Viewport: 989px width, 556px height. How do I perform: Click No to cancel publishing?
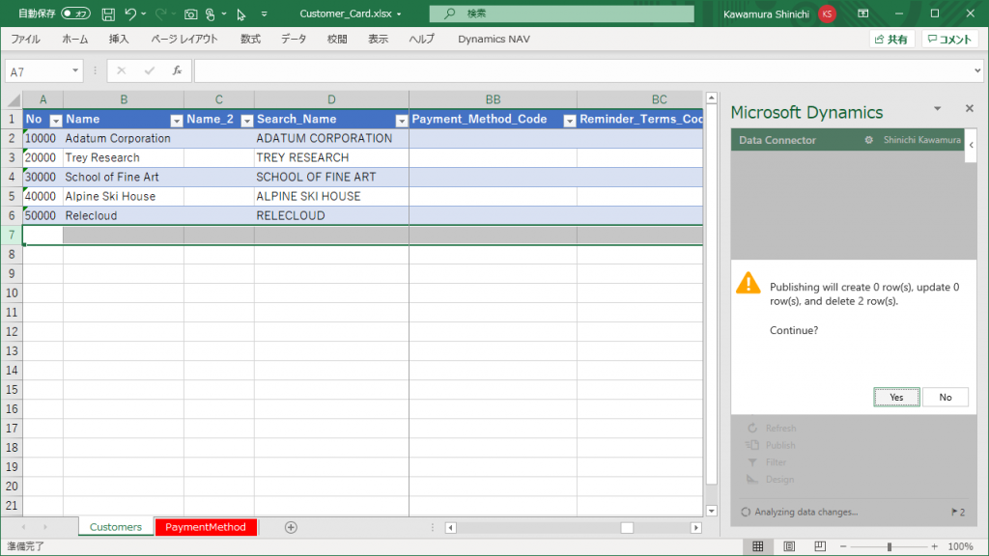945,397
